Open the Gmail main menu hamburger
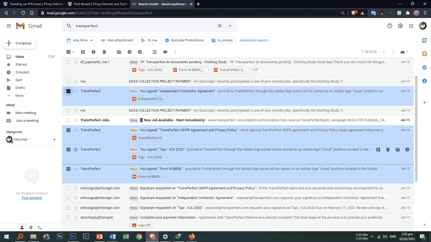The width and height of the screenshot is (431, 242). 9,26
